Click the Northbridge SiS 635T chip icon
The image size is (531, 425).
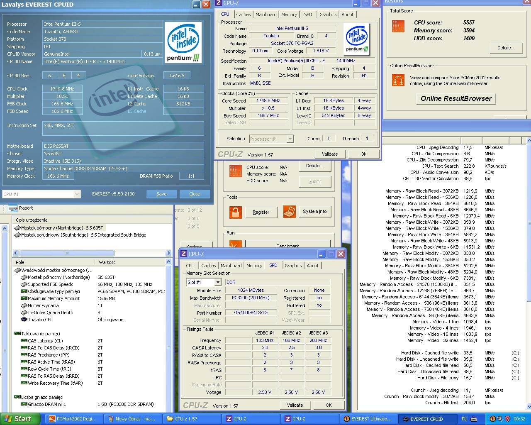(x=17, y=228)
